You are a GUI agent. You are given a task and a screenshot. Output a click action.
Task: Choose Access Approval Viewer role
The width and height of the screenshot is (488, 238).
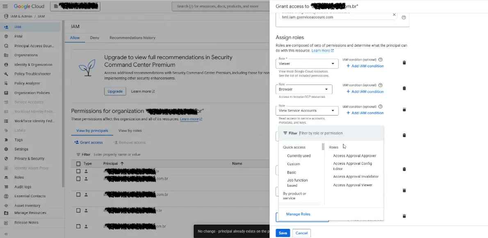coord(353,185)
